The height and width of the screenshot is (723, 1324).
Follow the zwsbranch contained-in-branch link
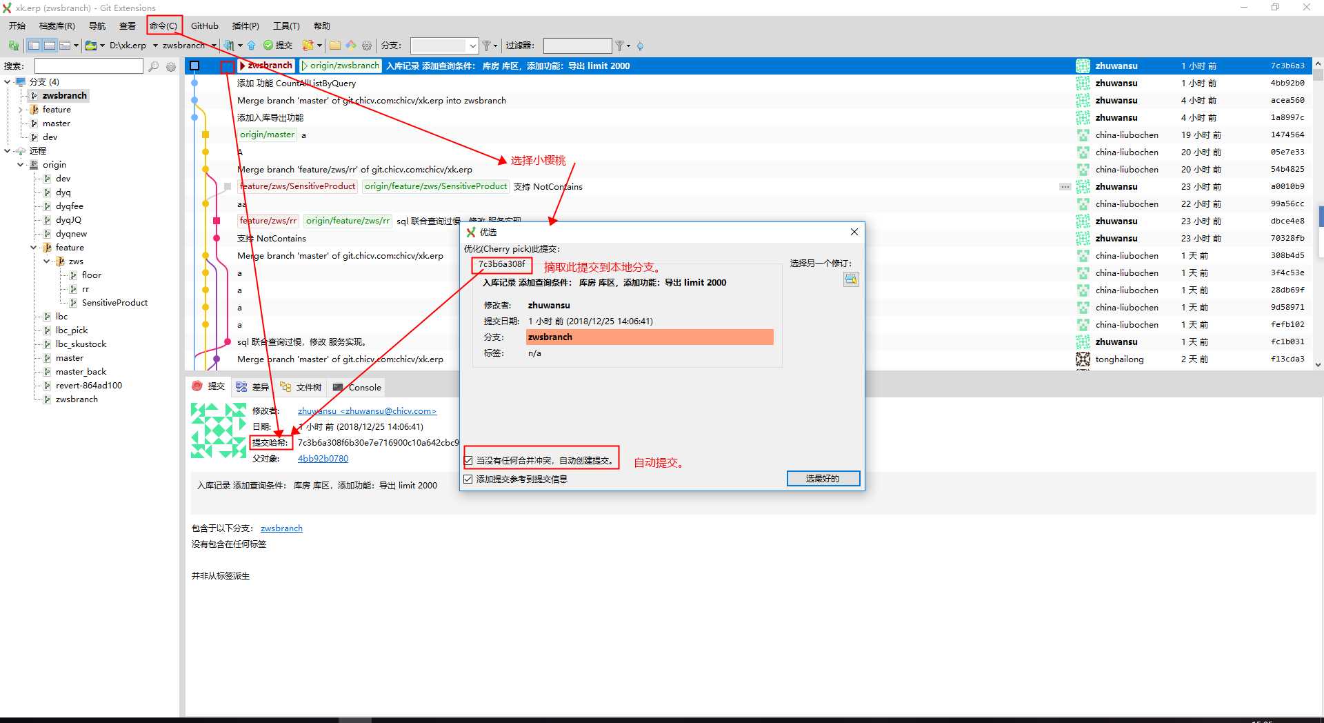pos(281,528)
